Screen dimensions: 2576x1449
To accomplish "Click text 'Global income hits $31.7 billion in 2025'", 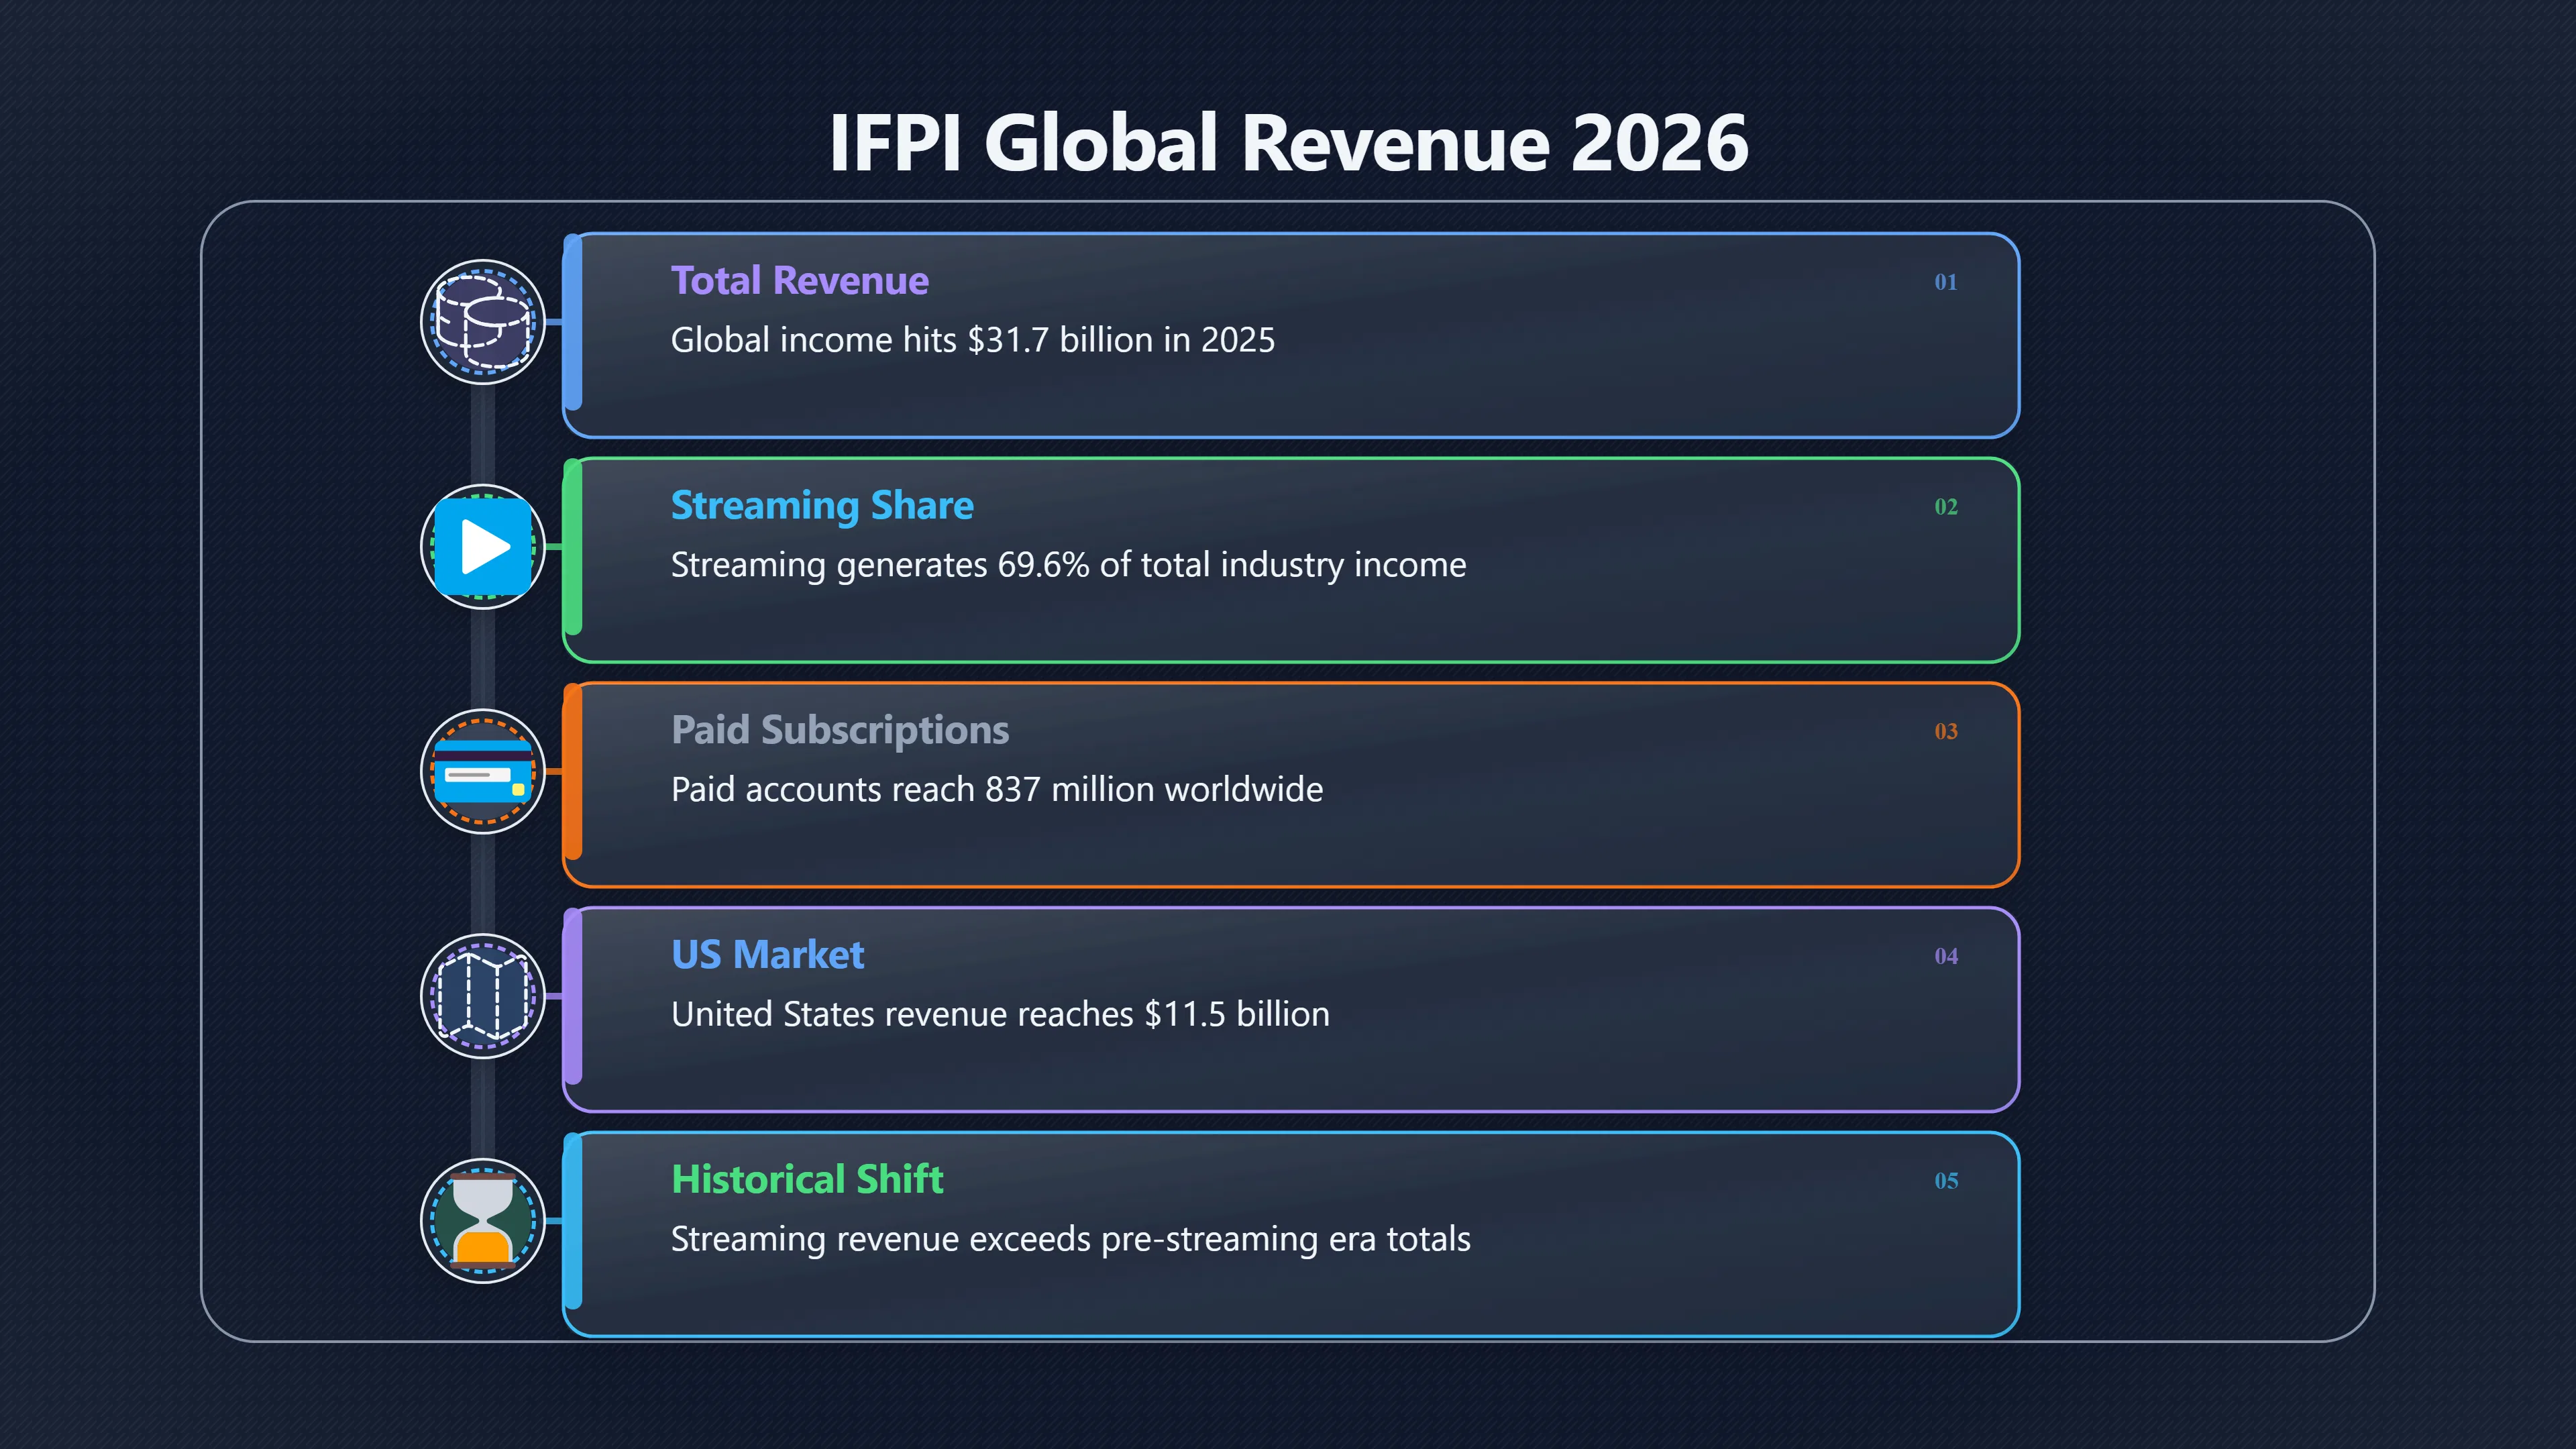I will pos(973,340).
